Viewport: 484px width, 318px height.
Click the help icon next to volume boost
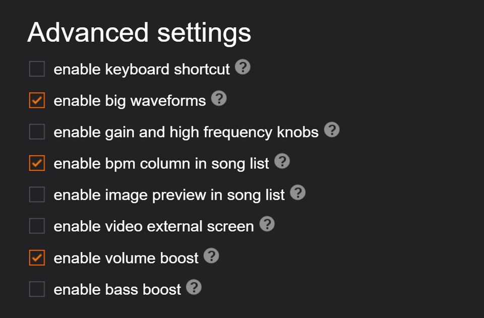212,255
